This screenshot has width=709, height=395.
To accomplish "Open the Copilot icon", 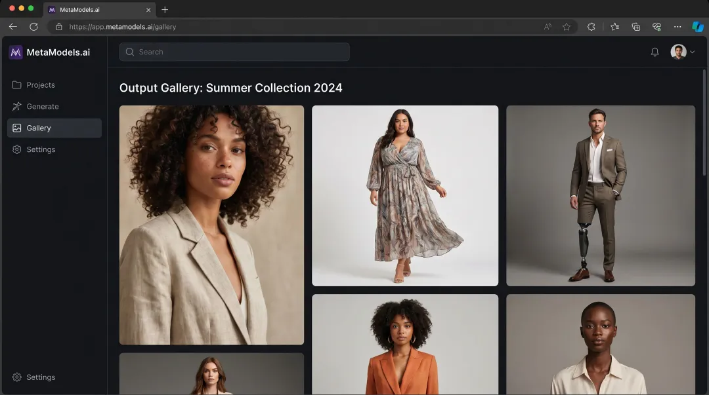I will pyautogui.click(x=698, y=27).
